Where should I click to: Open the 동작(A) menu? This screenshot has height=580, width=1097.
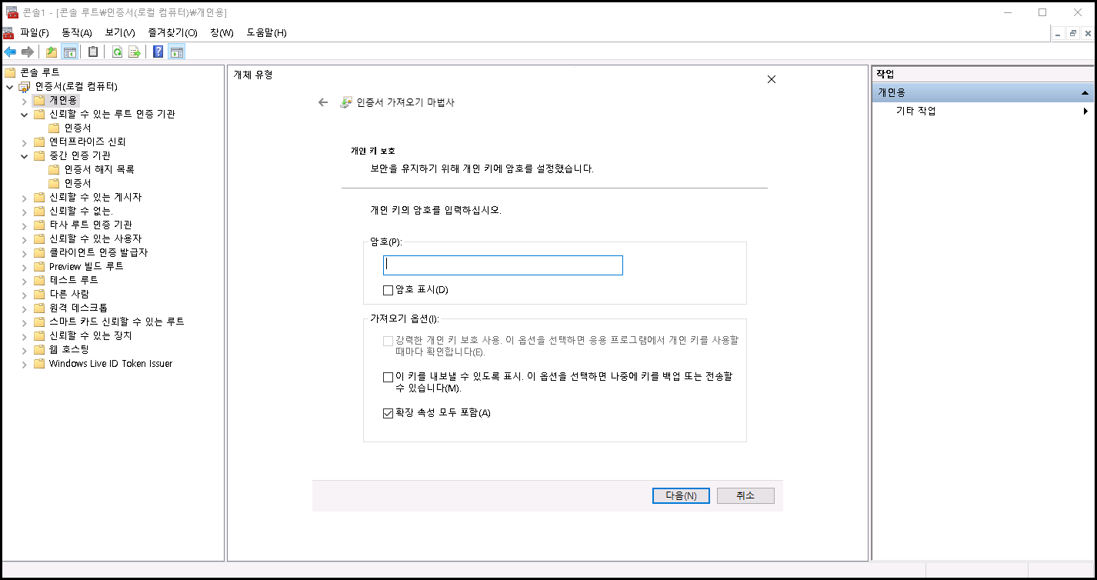[x=77, y=32]
